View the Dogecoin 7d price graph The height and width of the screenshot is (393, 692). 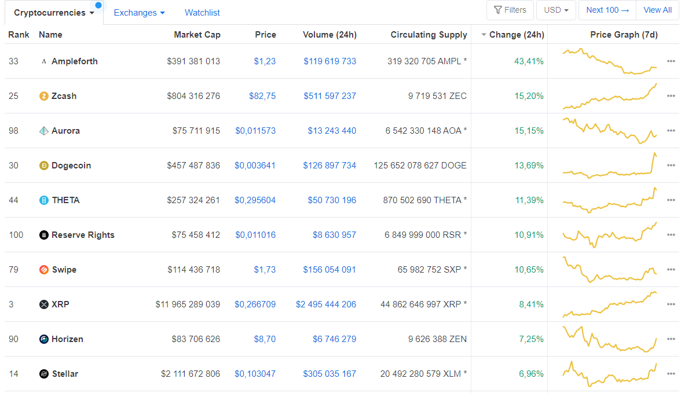(609, 166)
